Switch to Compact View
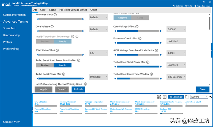This screenshot has width=213, height=127. point(11,122)
